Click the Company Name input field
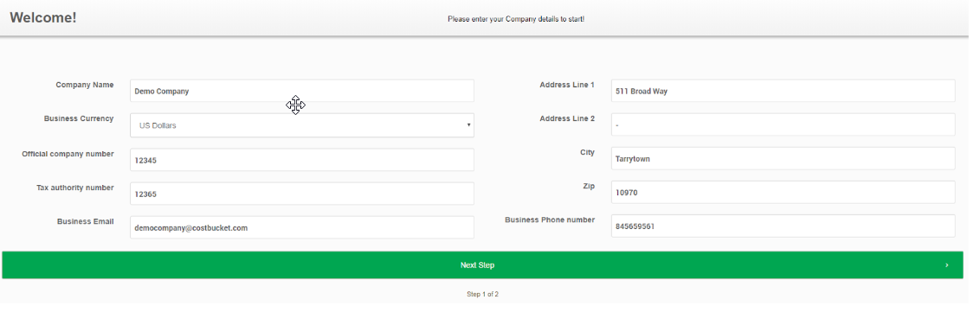Viewport: 974px width, 312px height. [302, 91]
